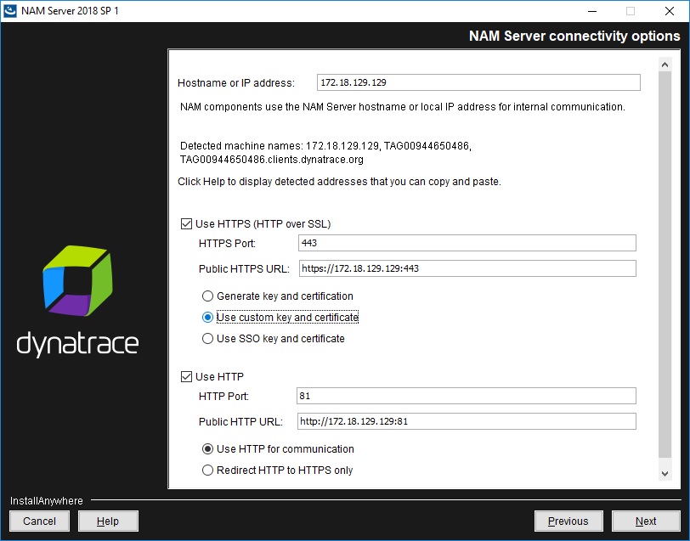Click the HTTP Port input field
The height and width of the screenshot is (541, 690).
pyautogui.click(x=466, y=396)
